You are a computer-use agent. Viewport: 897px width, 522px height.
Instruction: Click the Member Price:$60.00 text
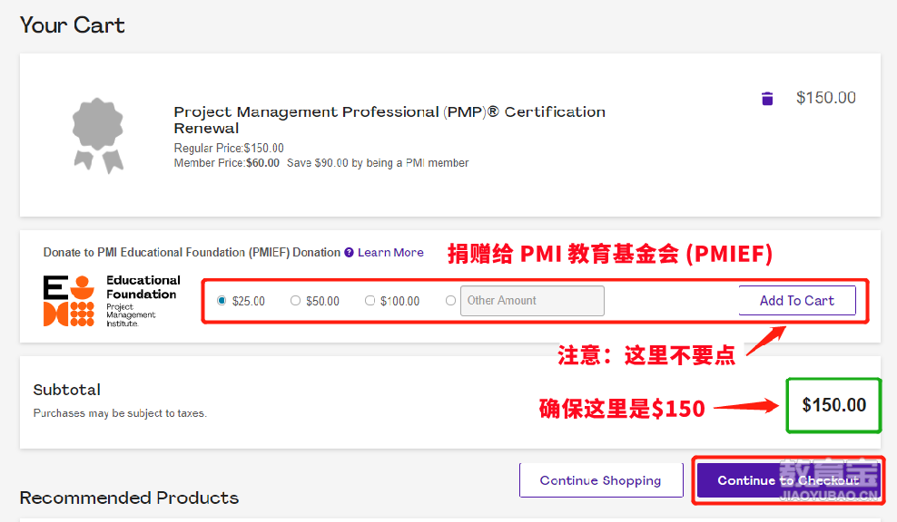coord(227,163)
